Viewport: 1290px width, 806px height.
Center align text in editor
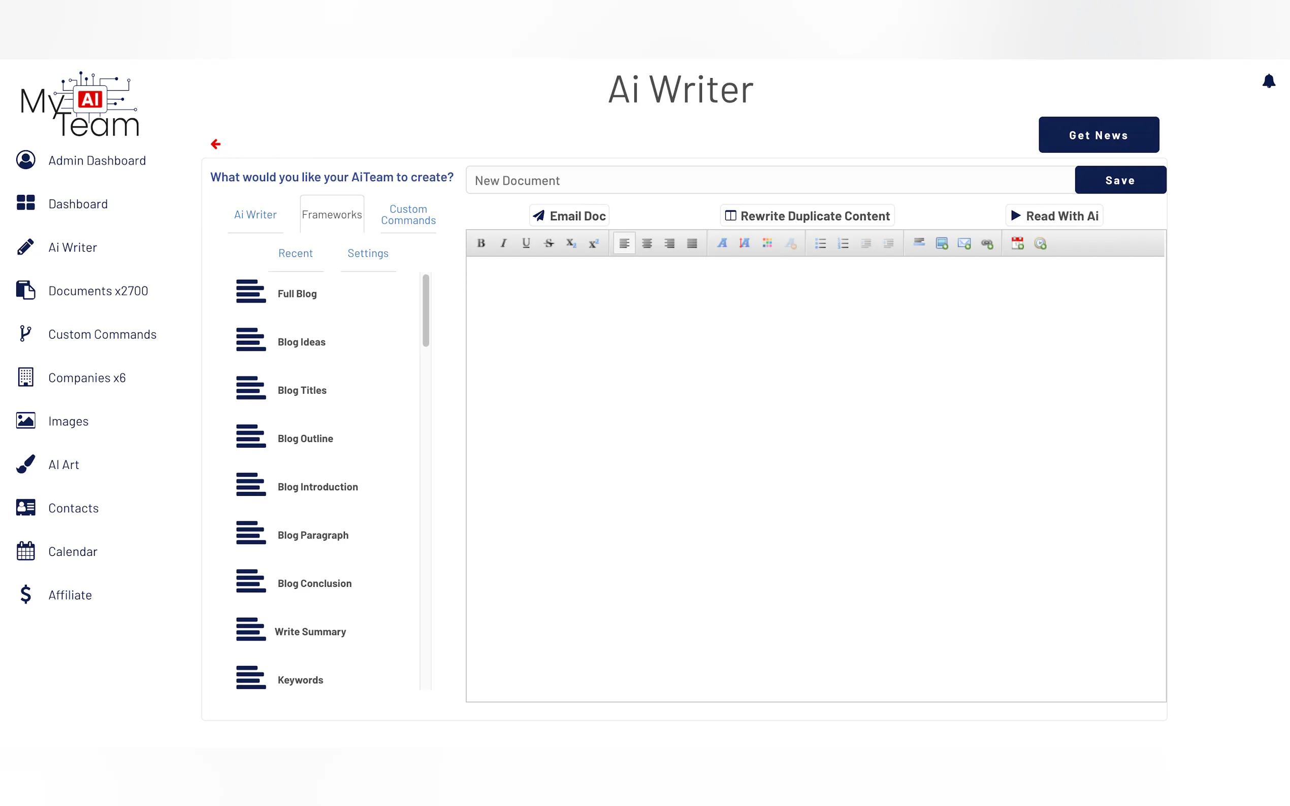[647, 243]
